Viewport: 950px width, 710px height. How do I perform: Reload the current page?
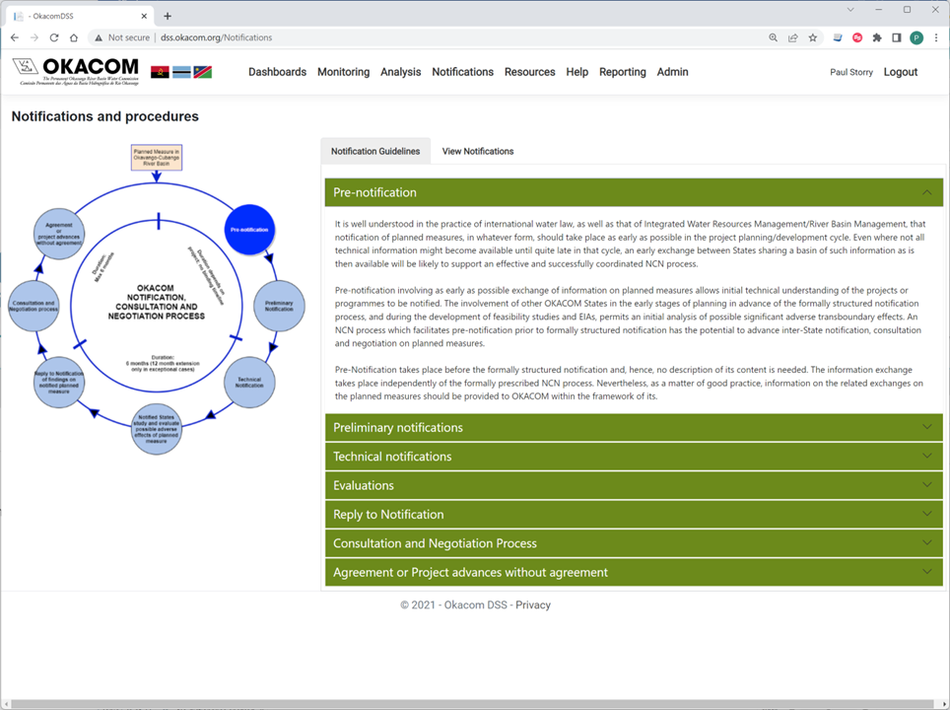click(54, 37)
